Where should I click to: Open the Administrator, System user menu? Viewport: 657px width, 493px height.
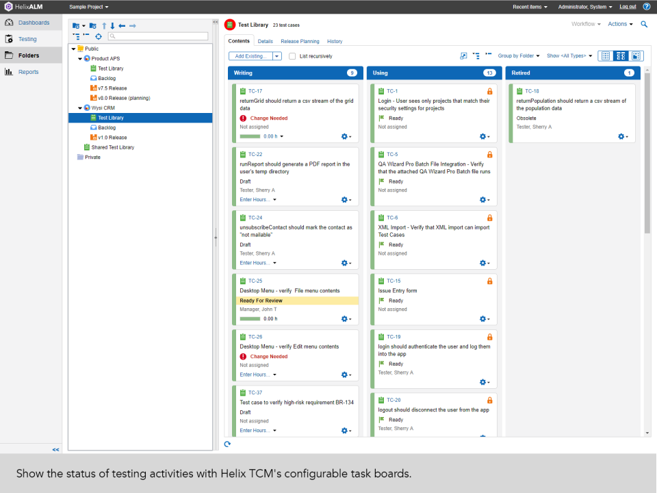pyautogui.click(x=585, y=7)
